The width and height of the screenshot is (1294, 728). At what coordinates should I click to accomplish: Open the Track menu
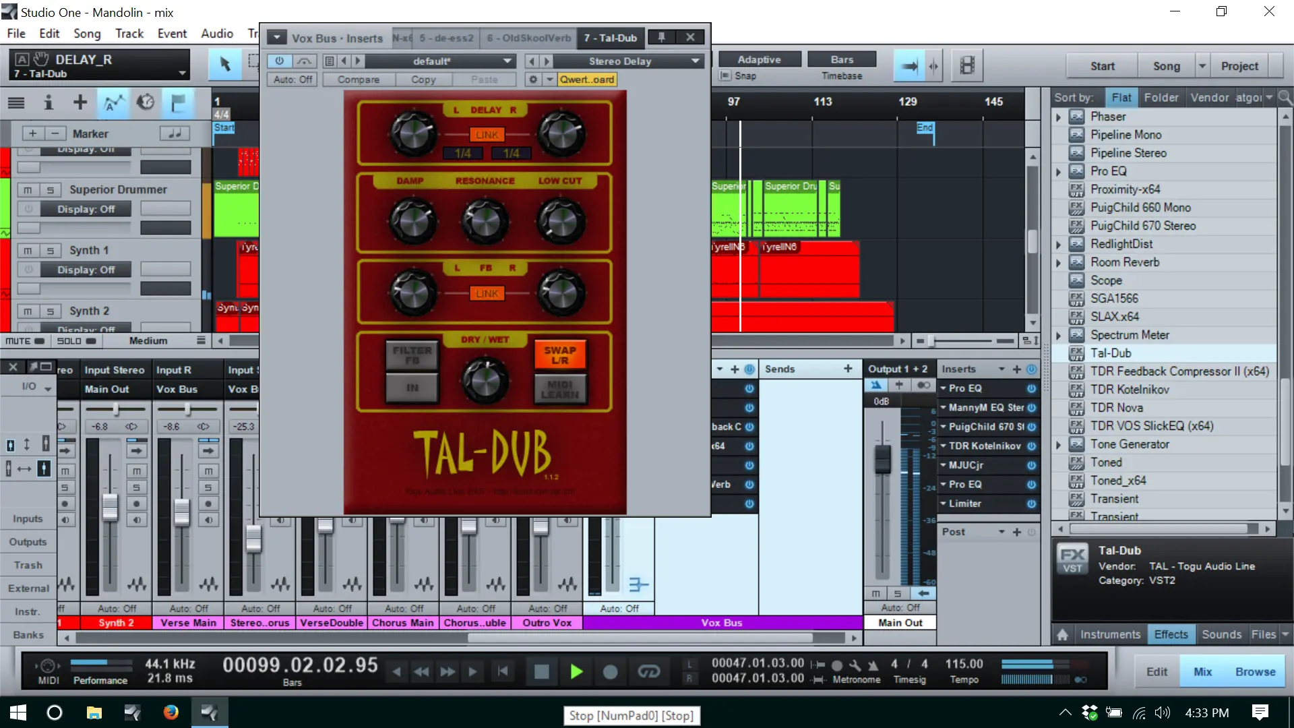pos(129,33)
